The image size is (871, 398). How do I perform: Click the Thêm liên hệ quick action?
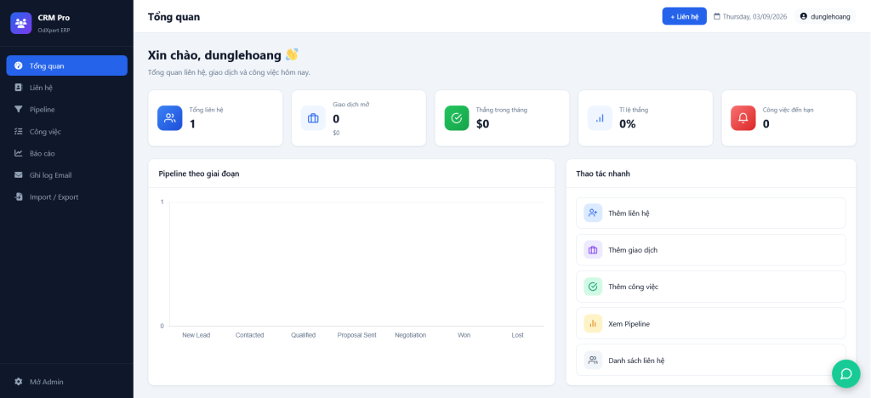[710, 213]
